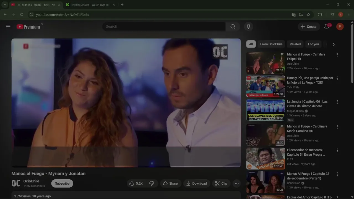Open Manos Al Fuego Capítulo 22 thumbnail
Viewport: 354px width, 199px height.
(x=265, y=182)
